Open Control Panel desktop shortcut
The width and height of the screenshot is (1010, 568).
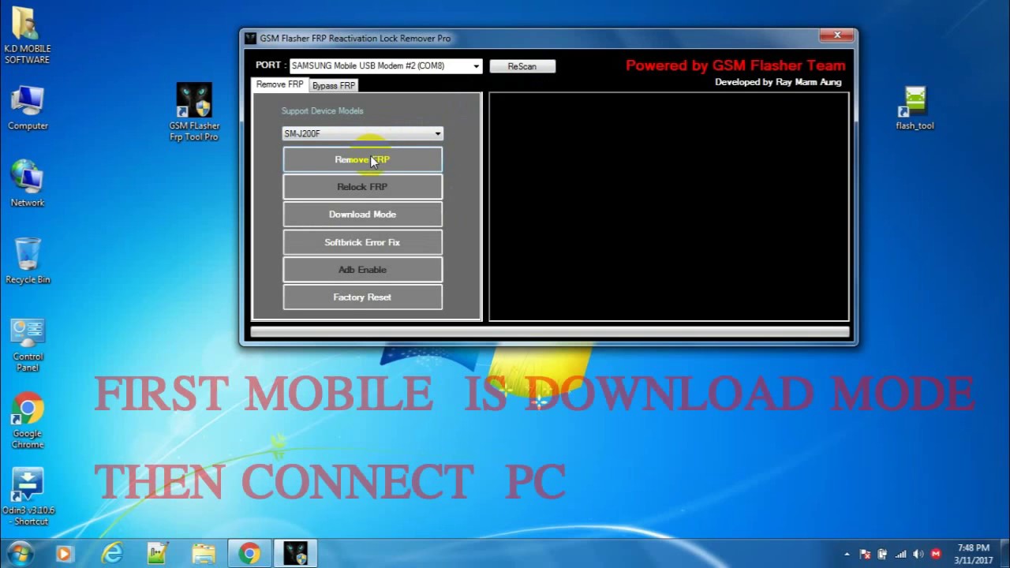pos(28,345)
